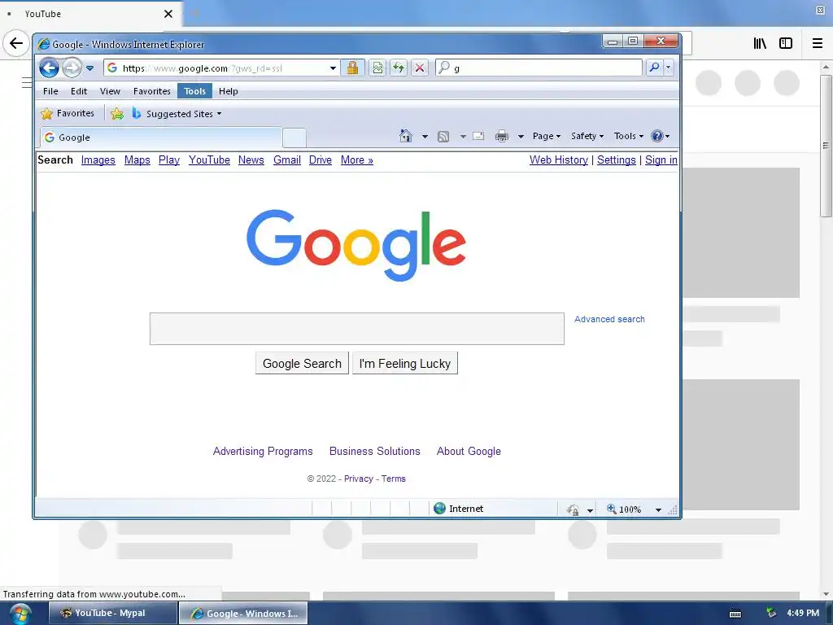The image size is (833, 625).
Task: Click the Google Search button
Action: (302, 363)
